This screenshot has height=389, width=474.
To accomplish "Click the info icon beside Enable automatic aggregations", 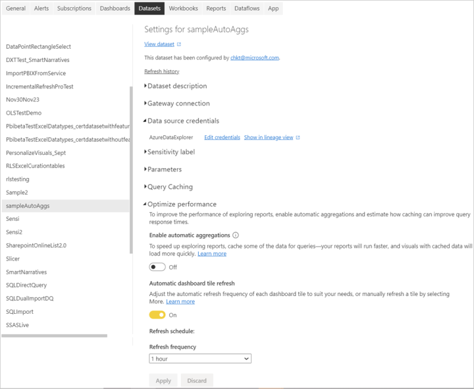I will point(236,235).
